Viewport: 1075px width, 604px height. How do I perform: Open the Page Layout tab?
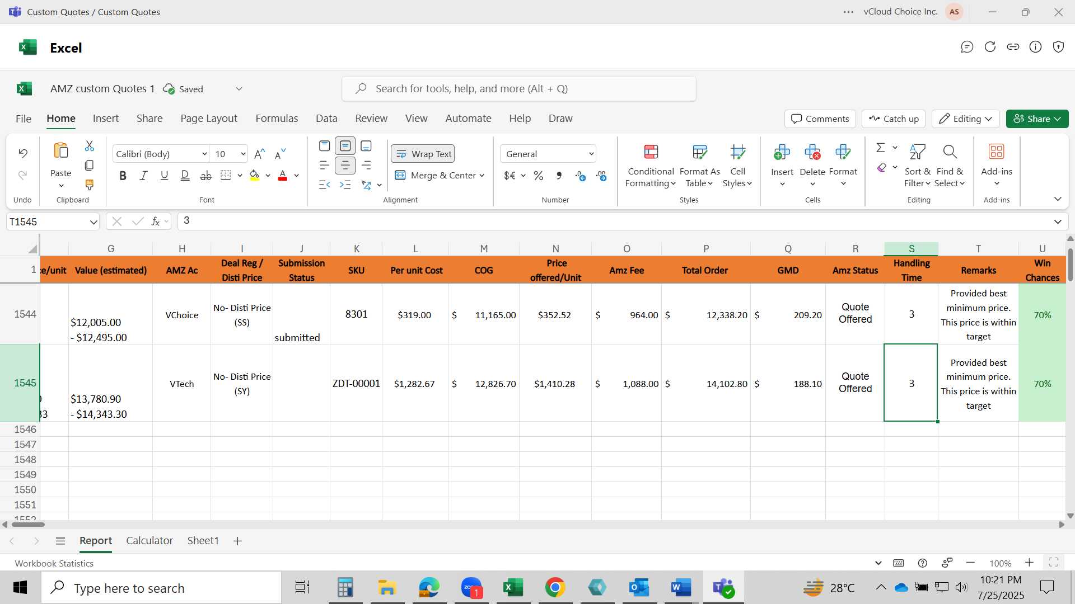[x=209, y=119]
